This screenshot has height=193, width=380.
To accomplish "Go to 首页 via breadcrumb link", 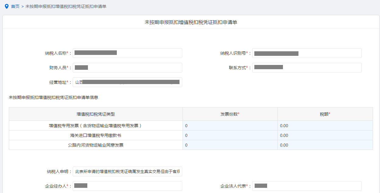I will click(x=15, y=6).
